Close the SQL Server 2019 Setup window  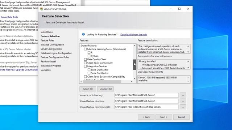(x=188, y=9)
